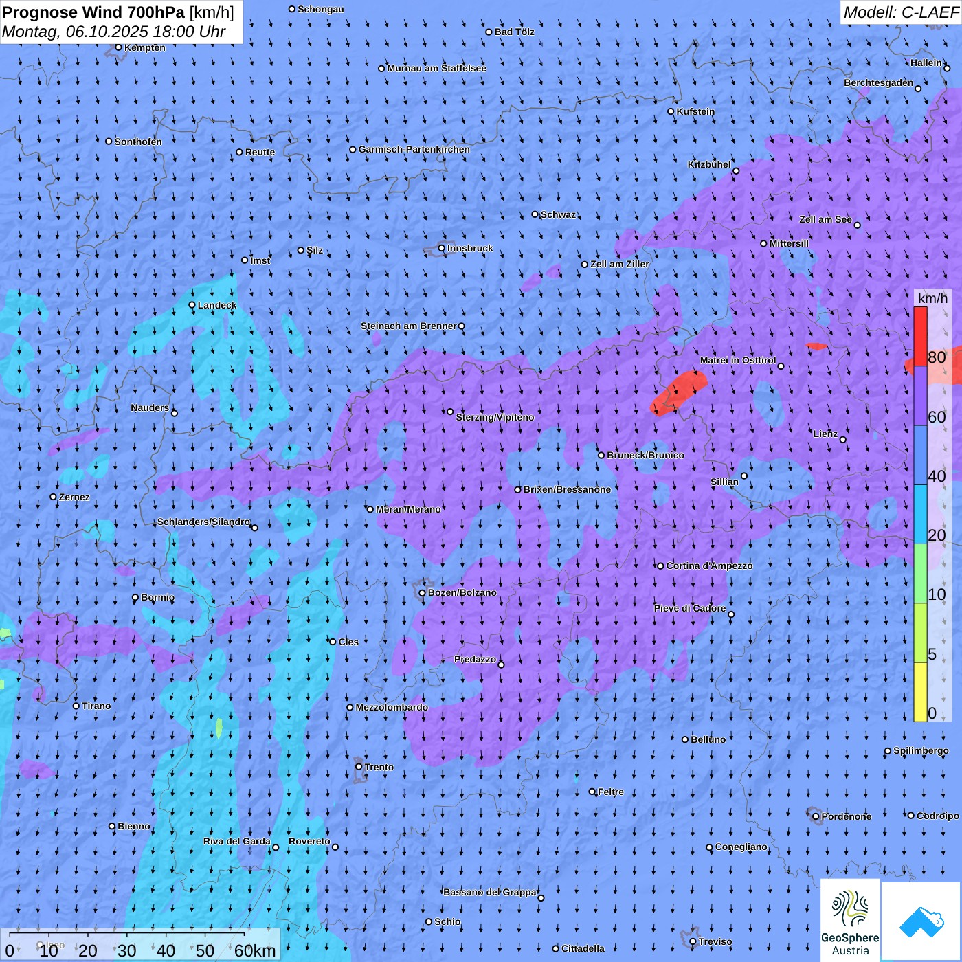Click the GeoSphere Austria logo

[850, 921]
